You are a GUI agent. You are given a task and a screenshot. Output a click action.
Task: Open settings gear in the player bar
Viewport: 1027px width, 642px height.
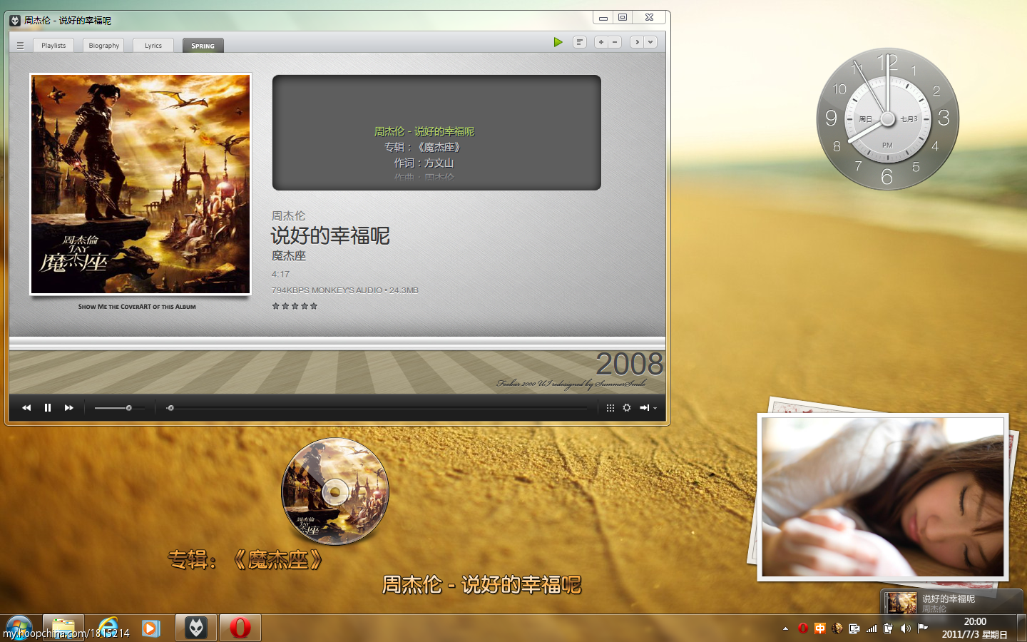point(627,408)
